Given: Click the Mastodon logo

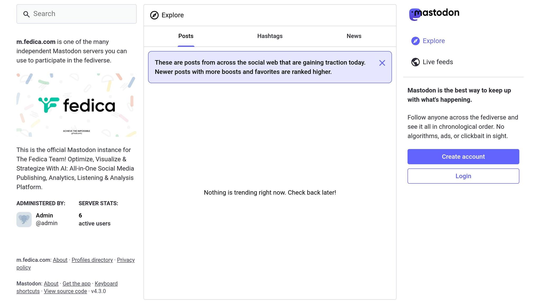Looking at the screenshot, I should (x=434, y=13).
